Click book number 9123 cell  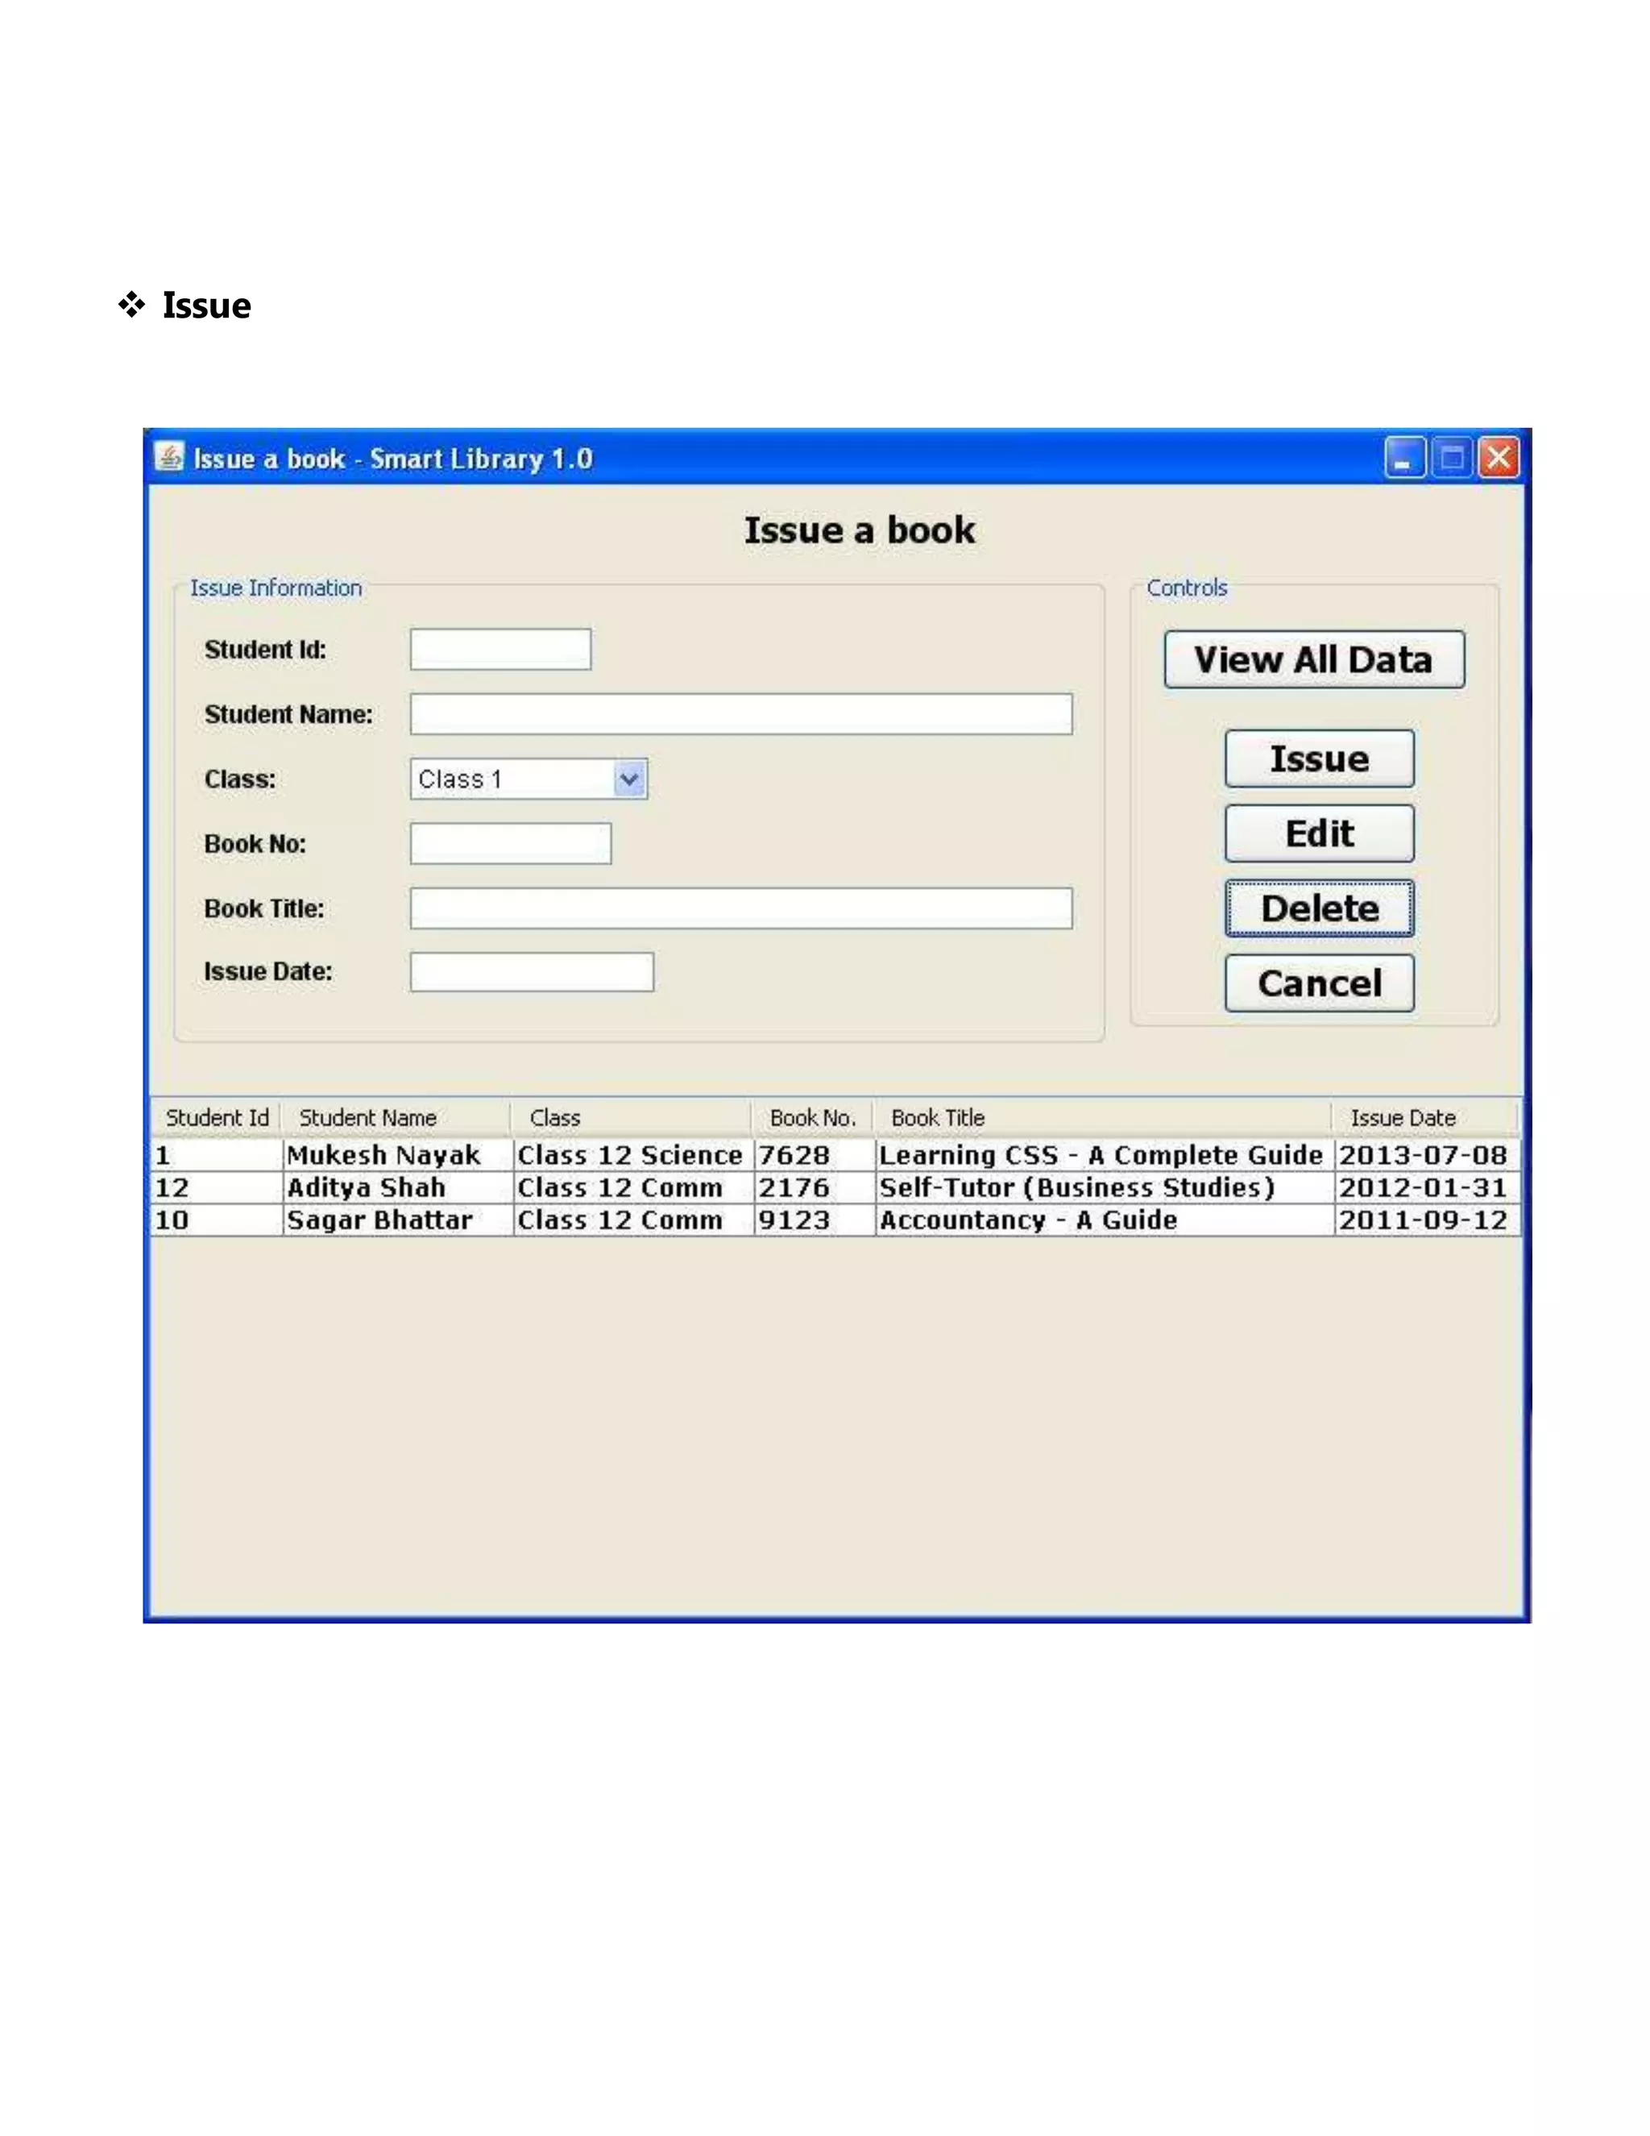(x=815, y=1220)
